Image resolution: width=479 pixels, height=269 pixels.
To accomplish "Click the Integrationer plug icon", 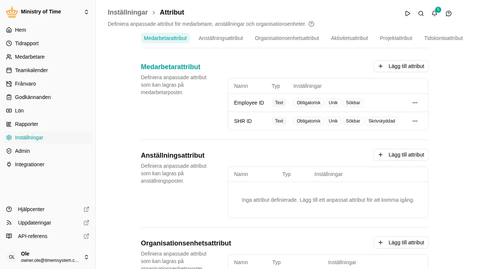I will pos(9,164).
